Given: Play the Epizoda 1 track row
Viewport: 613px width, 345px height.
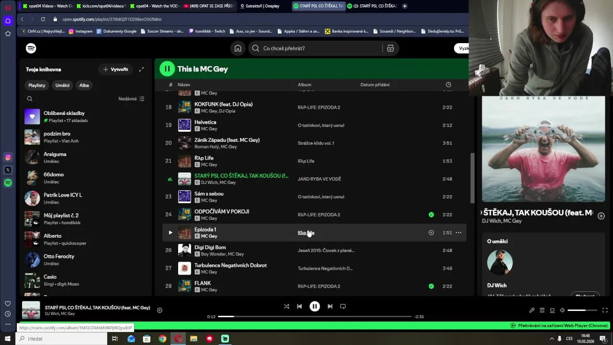Looking at the screenshot, I should 170,233.
